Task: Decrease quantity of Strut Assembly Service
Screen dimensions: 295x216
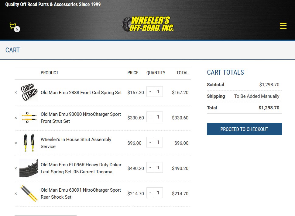Action: point(150,142)
